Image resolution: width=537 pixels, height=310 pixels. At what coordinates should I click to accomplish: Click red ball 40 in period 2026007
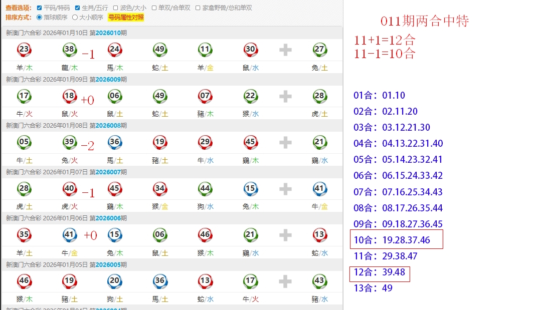click(x=70, y=189)
